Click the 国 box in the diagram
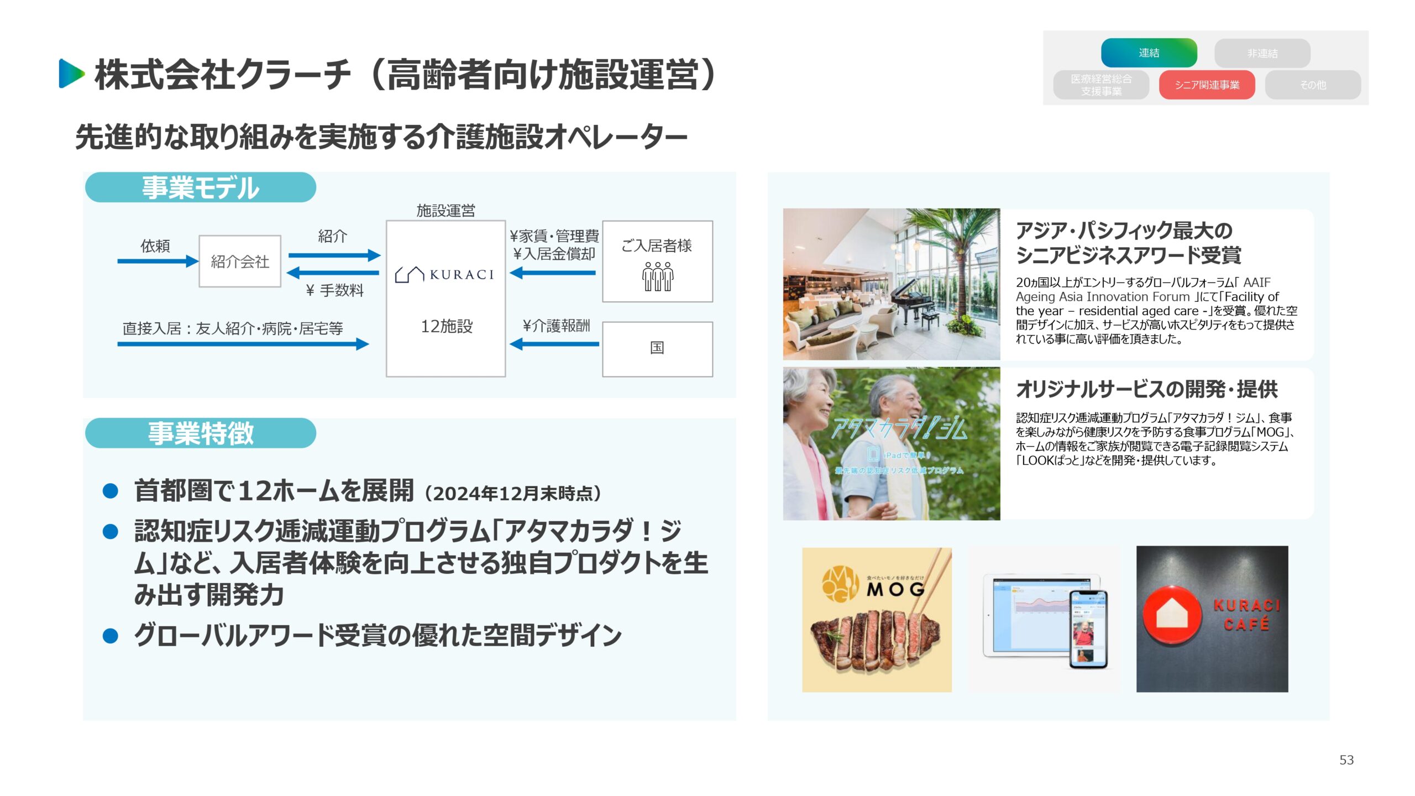Viewport: 1415px width, 796px height. pyautogui.click(x=657, y=349)
